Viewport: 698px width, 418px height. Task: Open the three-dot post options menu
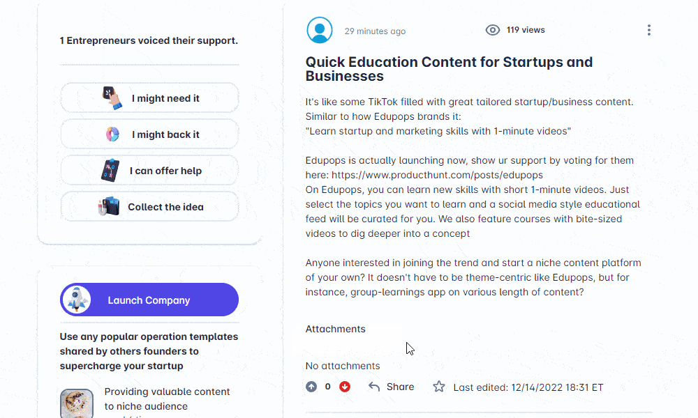pos(648,30)
